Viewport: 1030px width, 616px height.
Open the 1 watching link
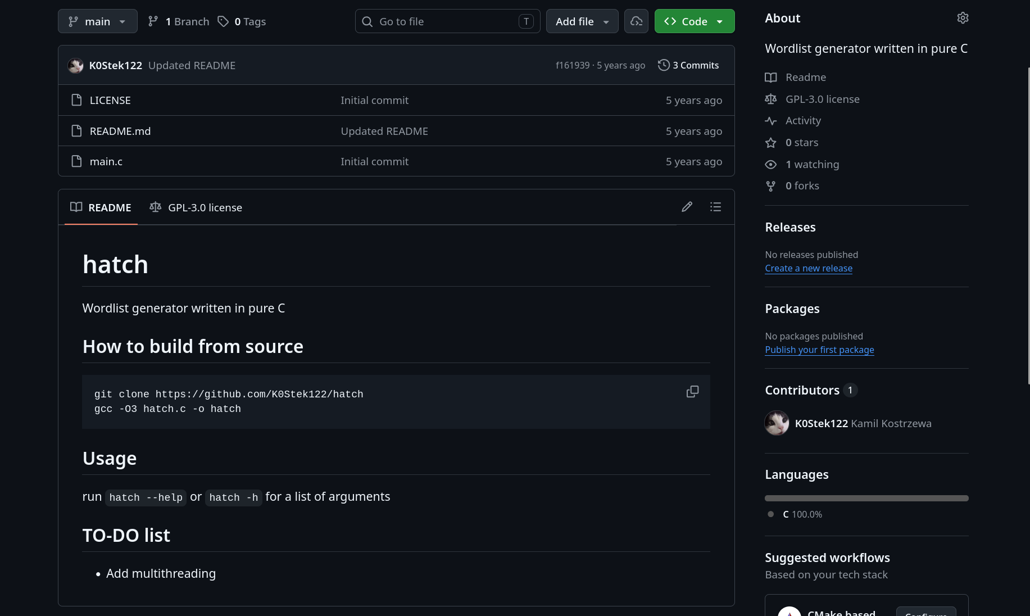(812, 164)
